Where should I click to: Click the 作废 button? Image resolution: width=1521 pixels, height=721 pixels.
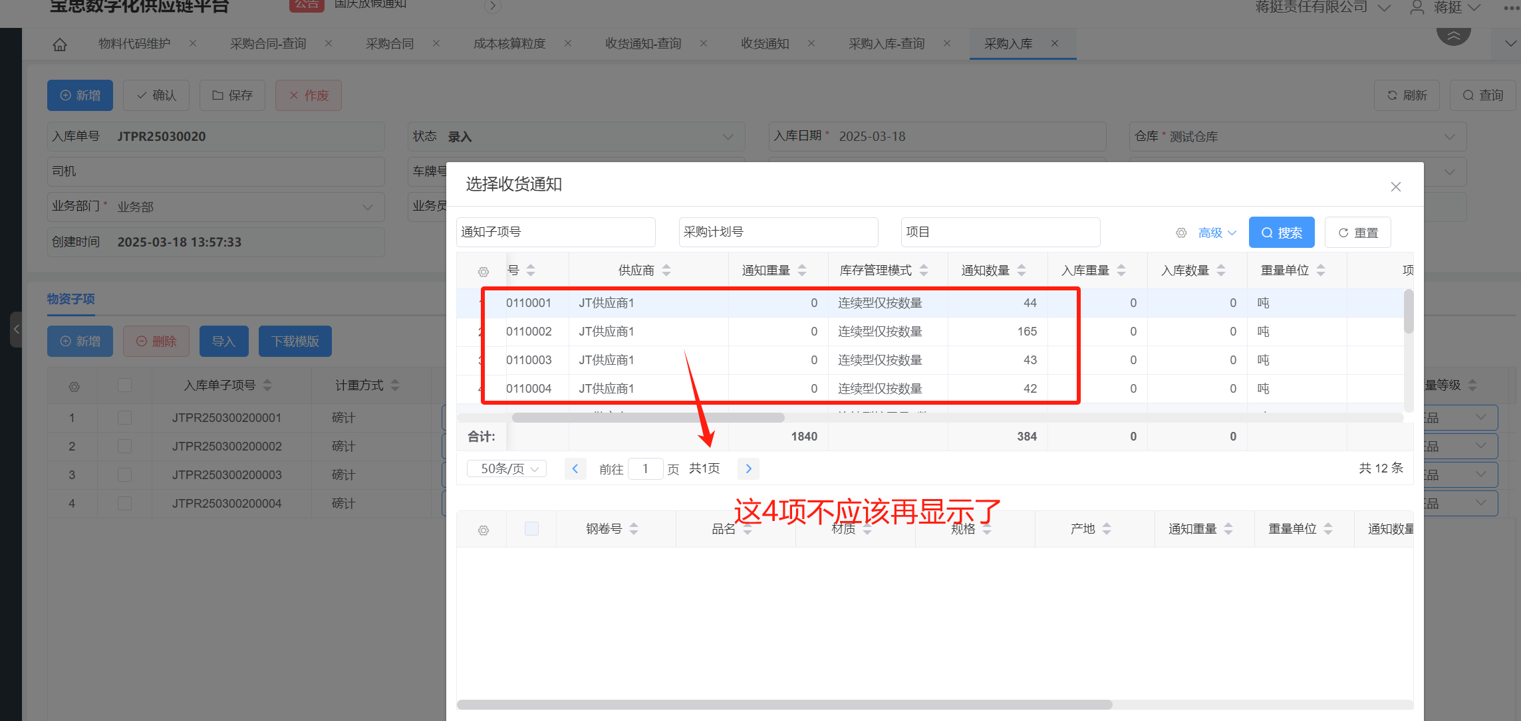pos(309,96)
